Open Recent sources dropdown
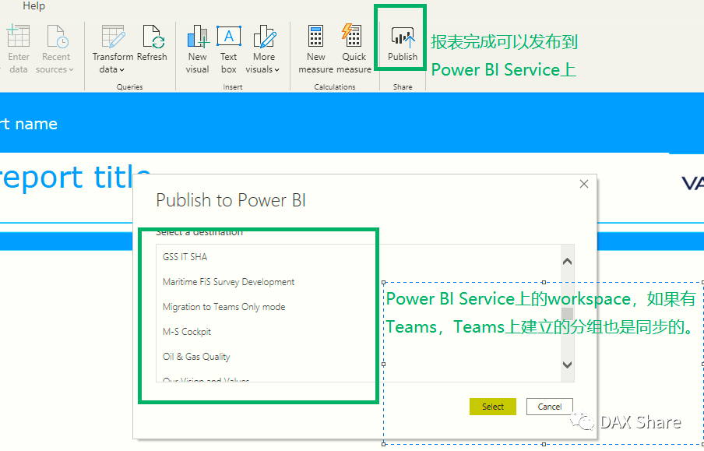Screen dimensions: 704x451 click(55, 49)
